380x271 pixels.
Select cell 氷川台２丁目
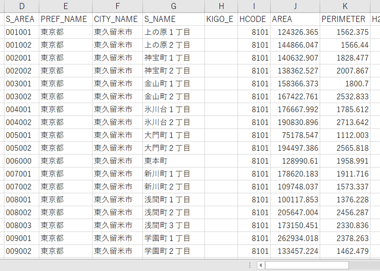click(x=174, y=122)
